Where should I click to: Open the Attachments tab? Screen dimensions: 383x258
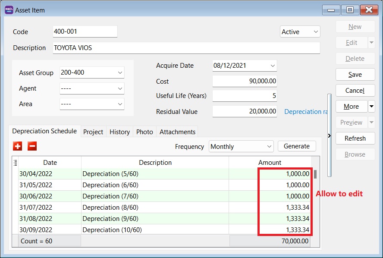click(x=177, y=132)
